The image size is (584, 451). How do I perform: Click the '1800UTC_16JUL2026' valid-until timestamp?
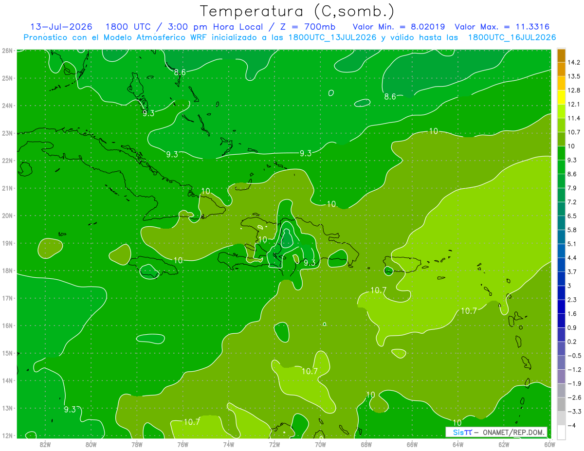point(512,37)
